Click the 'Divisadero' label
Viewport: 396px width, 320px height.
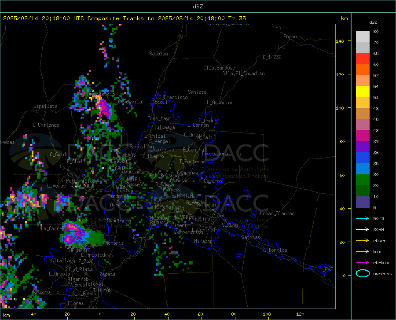pos(215,154)
